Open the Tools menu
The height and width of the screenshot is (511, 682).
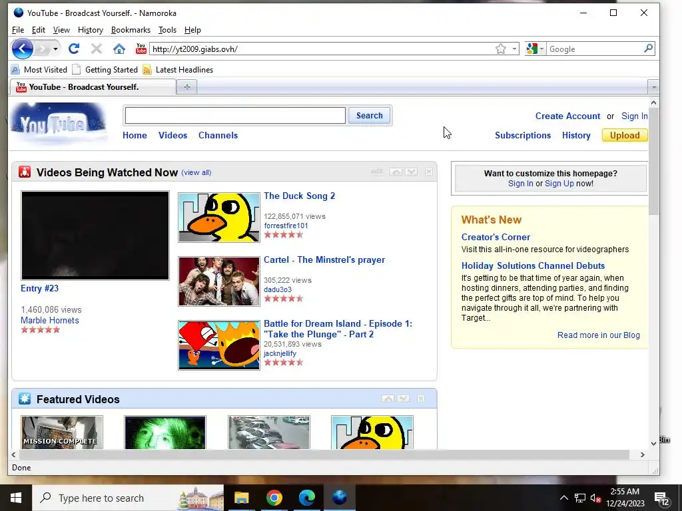[167, 30]
